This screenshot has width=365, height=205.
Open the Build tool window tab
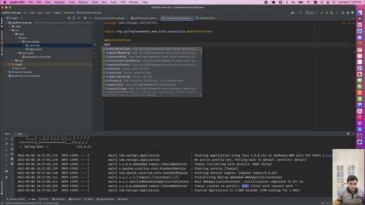(x=89, y=199)
